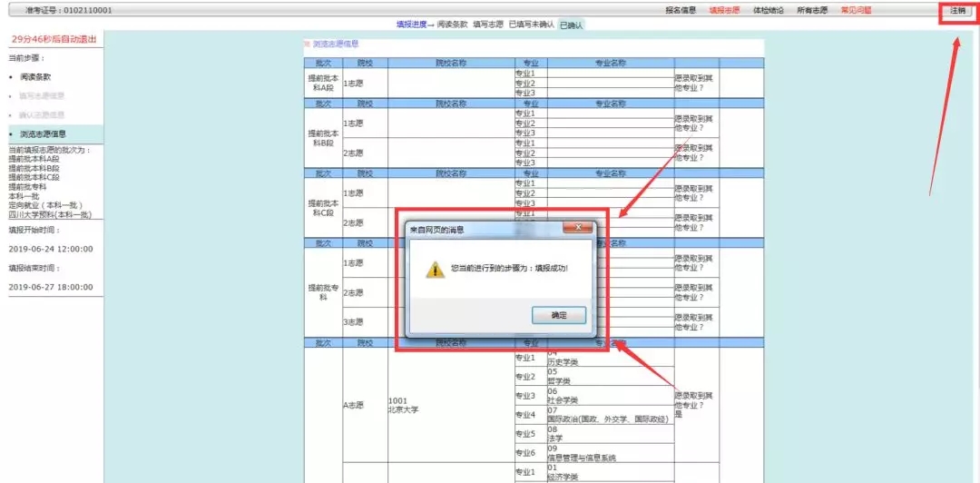980x483 pixels.
Task: Open the 报名信息 menu item
Action: pyautogui.click(x=681, y=10)
